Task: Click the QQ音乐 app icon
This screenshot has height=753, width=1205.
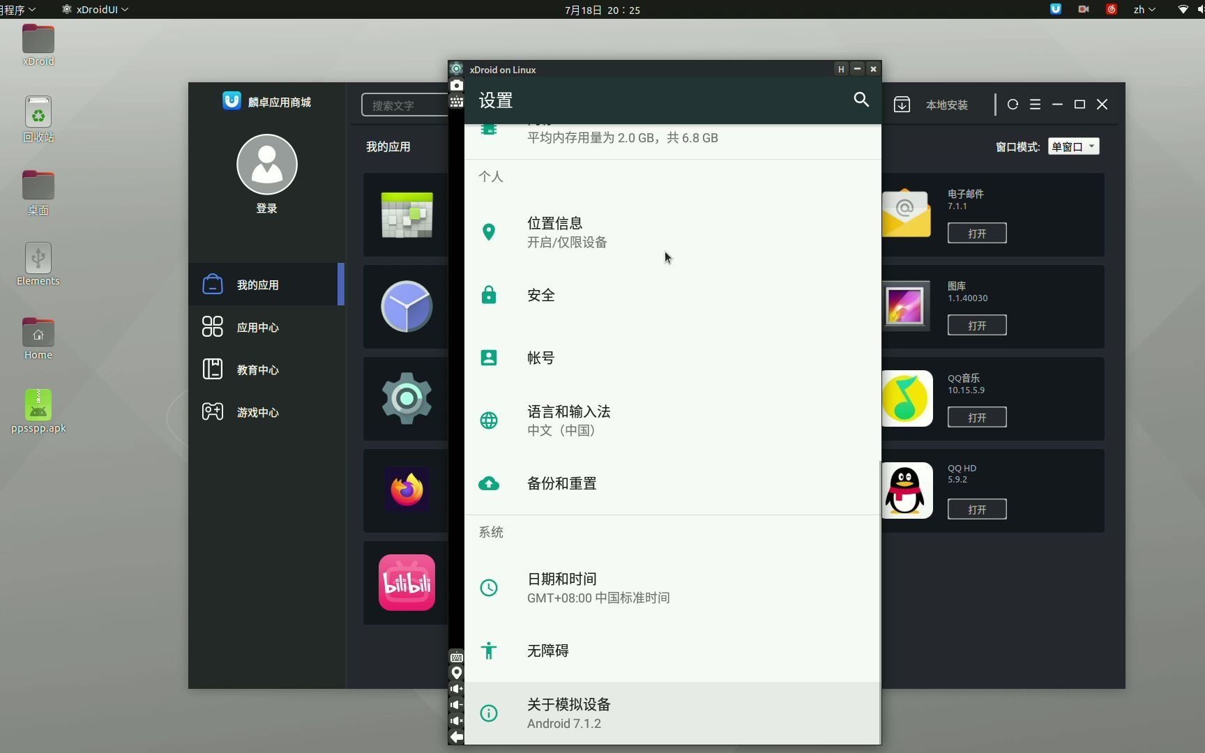Action: [x=906, y=398]
